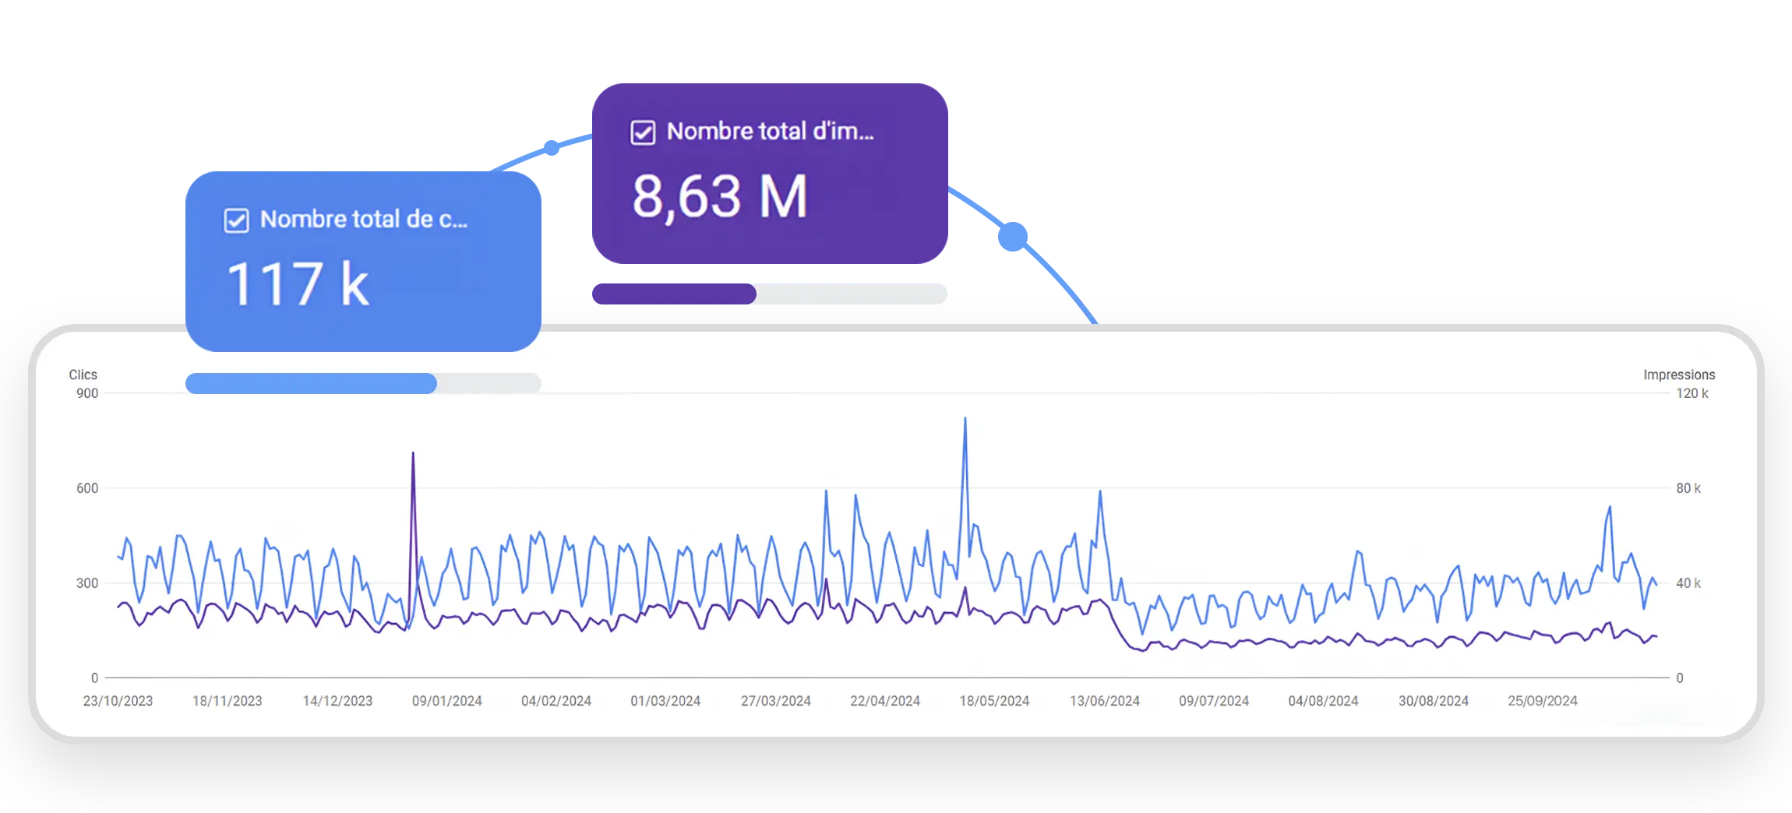Click the 40 k impressions axis value

click(1688, 583)
